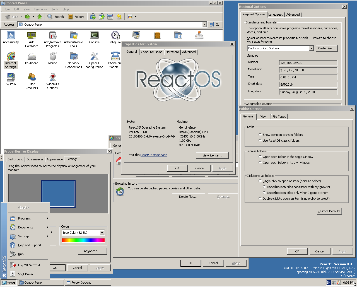The image size is (357, 287).
Task: Open the Forward history dropdown arrow
Action: tap(33, 17)
